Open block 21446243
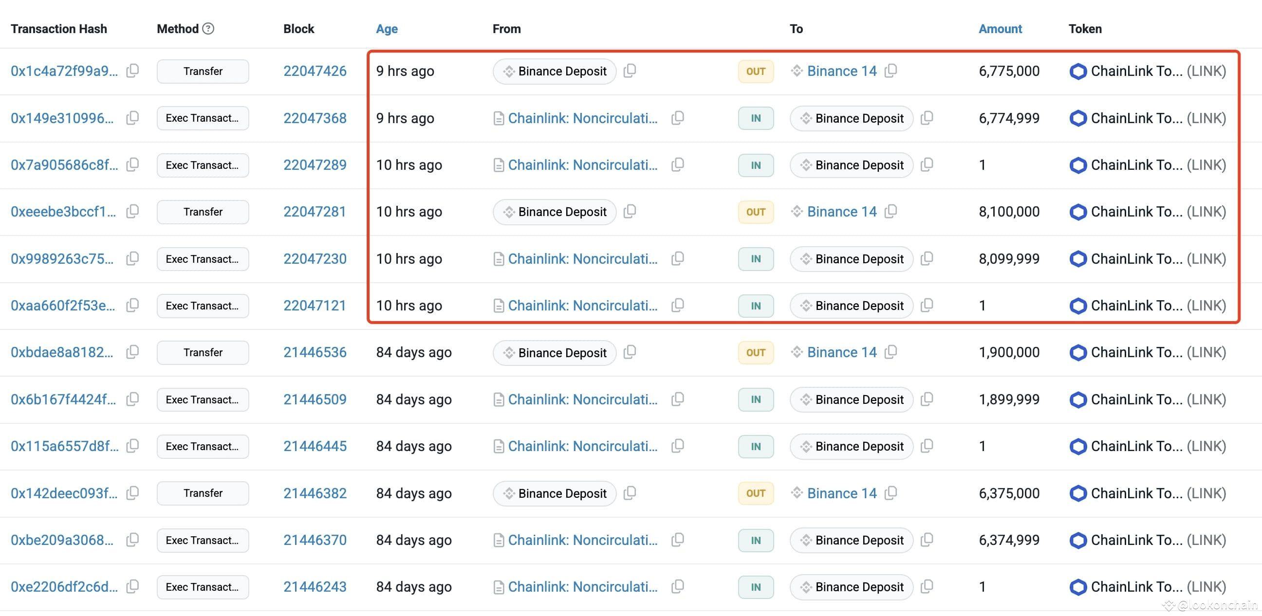Viewport: 1262px width, 616px height. (x=315, y=587)
